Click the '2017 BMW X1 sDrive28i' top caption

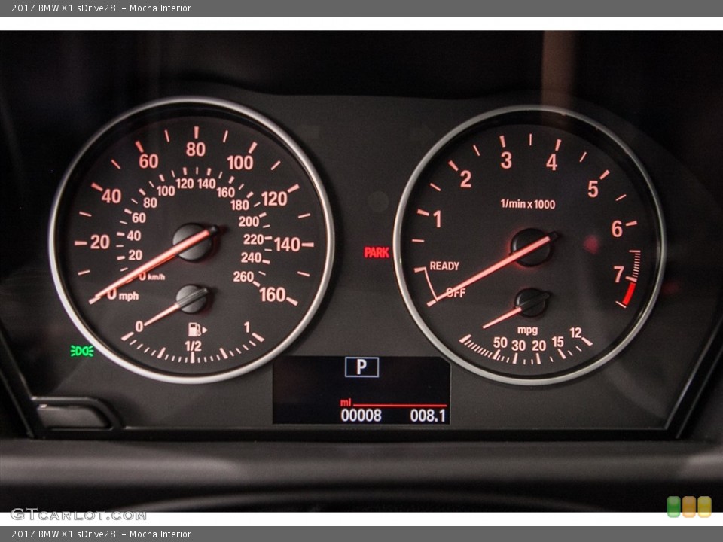point(65,8)
